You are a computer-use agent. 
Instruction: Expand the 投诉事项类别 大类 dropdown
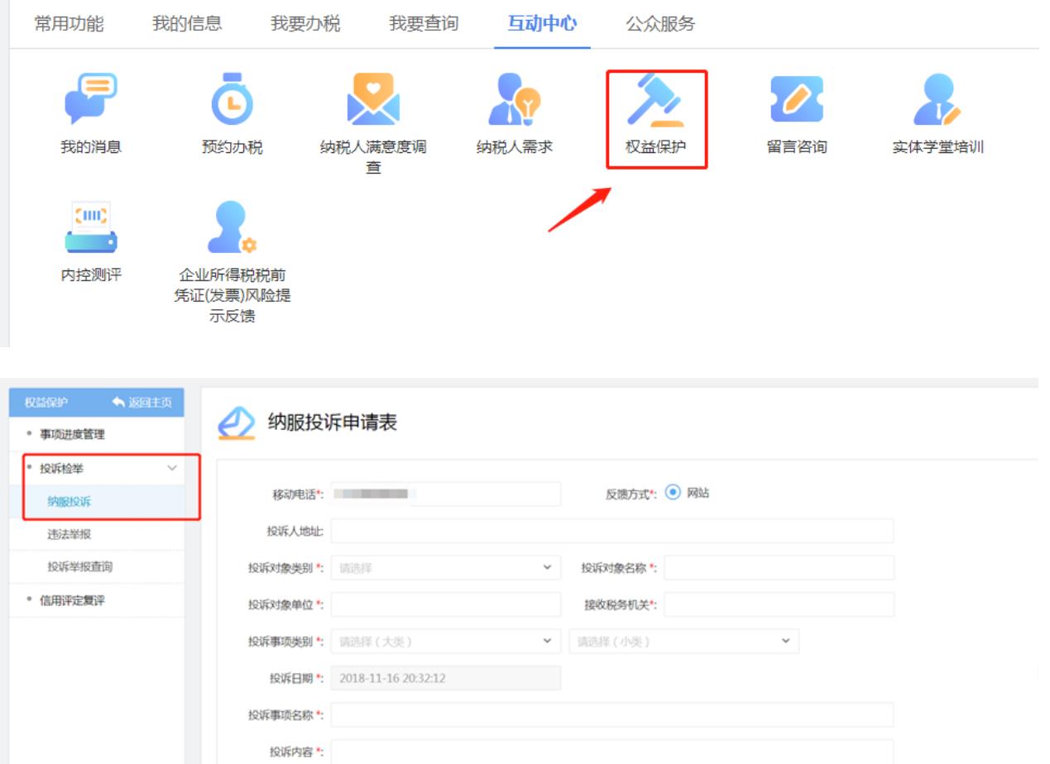[x=445, y=642]
